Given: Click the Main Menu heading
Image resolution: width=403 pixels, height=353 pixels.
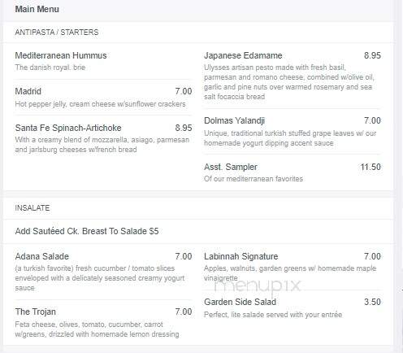Looking at the screenshot, I should coord(37,9).
